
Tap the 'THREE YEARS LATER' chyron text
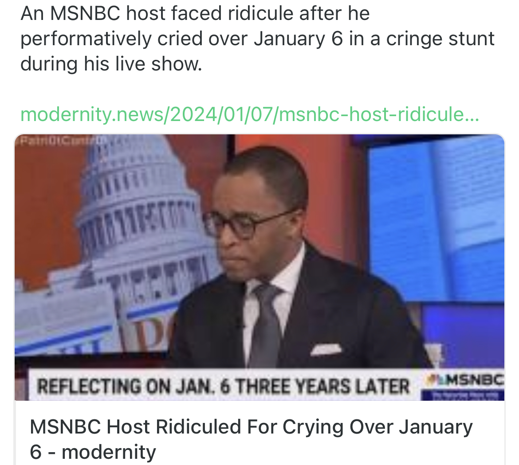pyautogui.click(x=323, y=386)
